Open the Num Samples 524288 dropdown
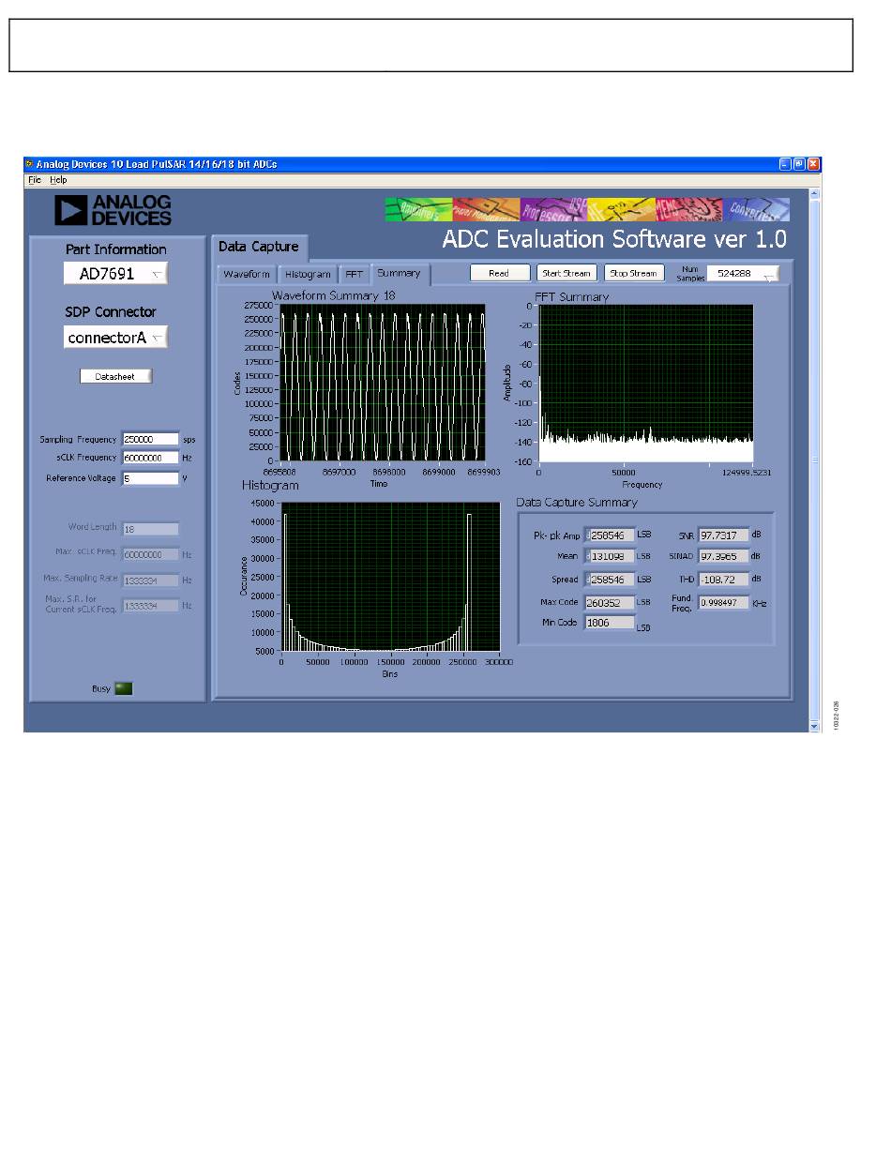This screenshot has width=891, height=1176. [743, 274]
